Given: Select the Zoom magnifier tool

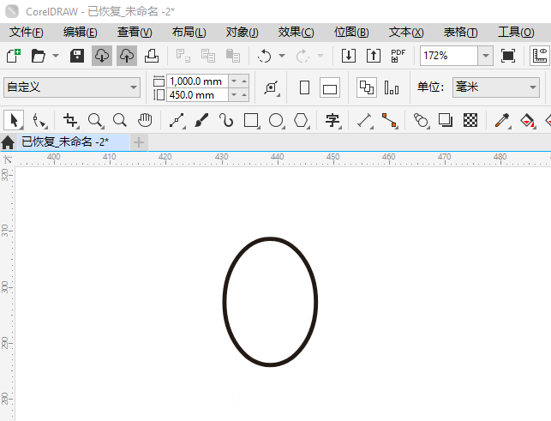Looking at the screenshot, I should pyautogui.click(x=95, y=120).
